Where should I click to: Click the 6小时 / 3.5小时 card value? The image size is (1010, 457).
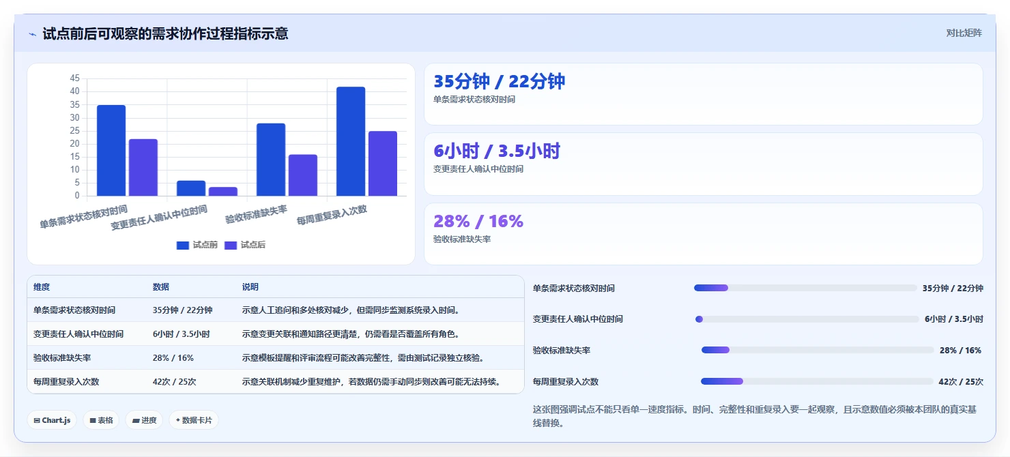497,151
